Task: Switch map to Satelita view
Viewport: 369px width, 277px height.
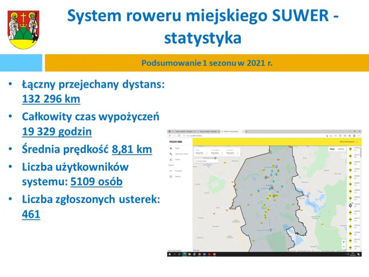Action: tap(341, 149)
